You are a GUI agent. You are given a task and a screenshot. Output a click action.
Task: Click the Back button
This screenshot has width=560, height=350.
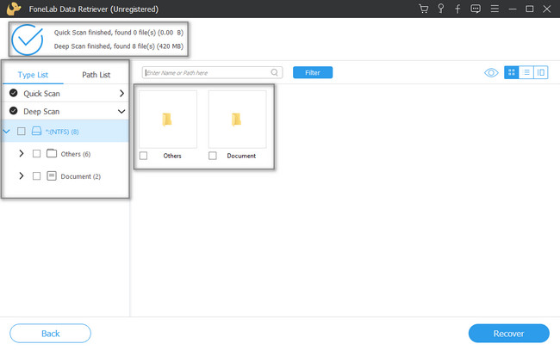50,334
